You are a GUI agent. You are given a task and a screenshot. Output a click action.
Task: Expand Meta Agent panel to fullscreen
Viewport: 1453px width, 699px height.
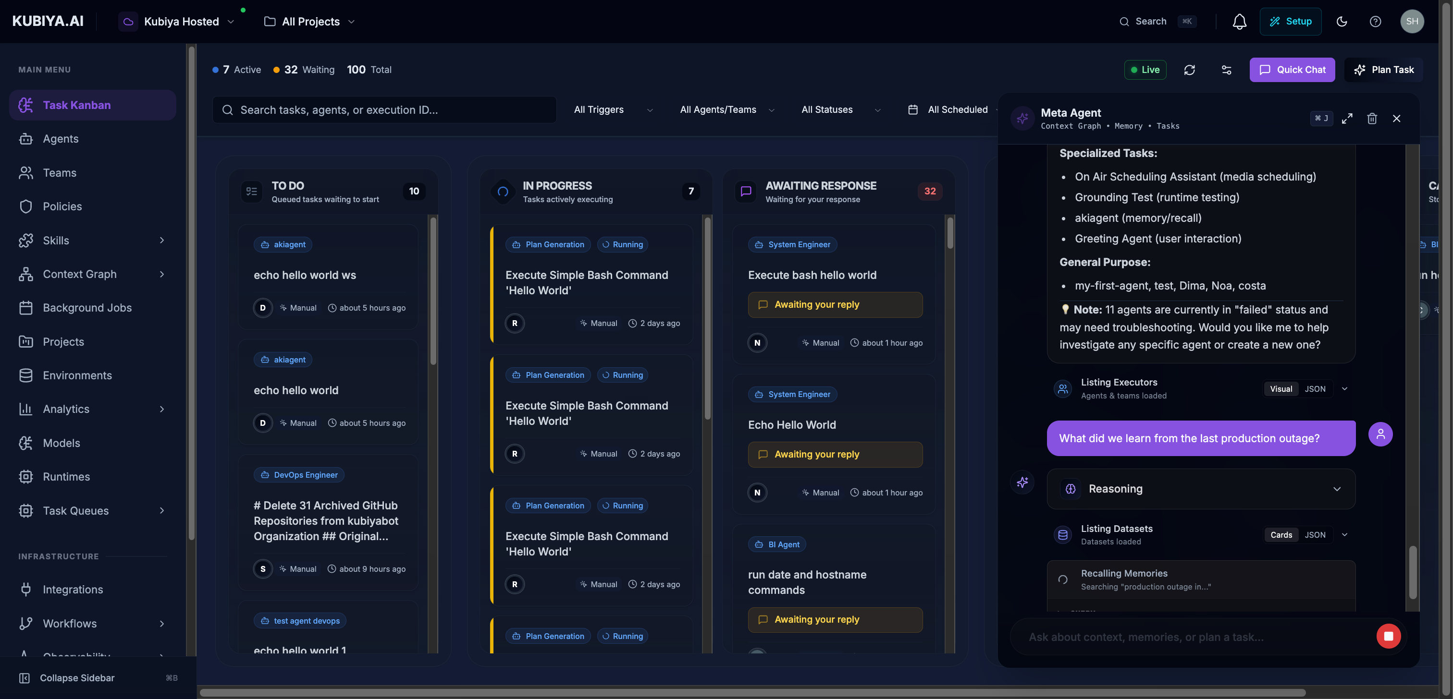click(1347, 119)
